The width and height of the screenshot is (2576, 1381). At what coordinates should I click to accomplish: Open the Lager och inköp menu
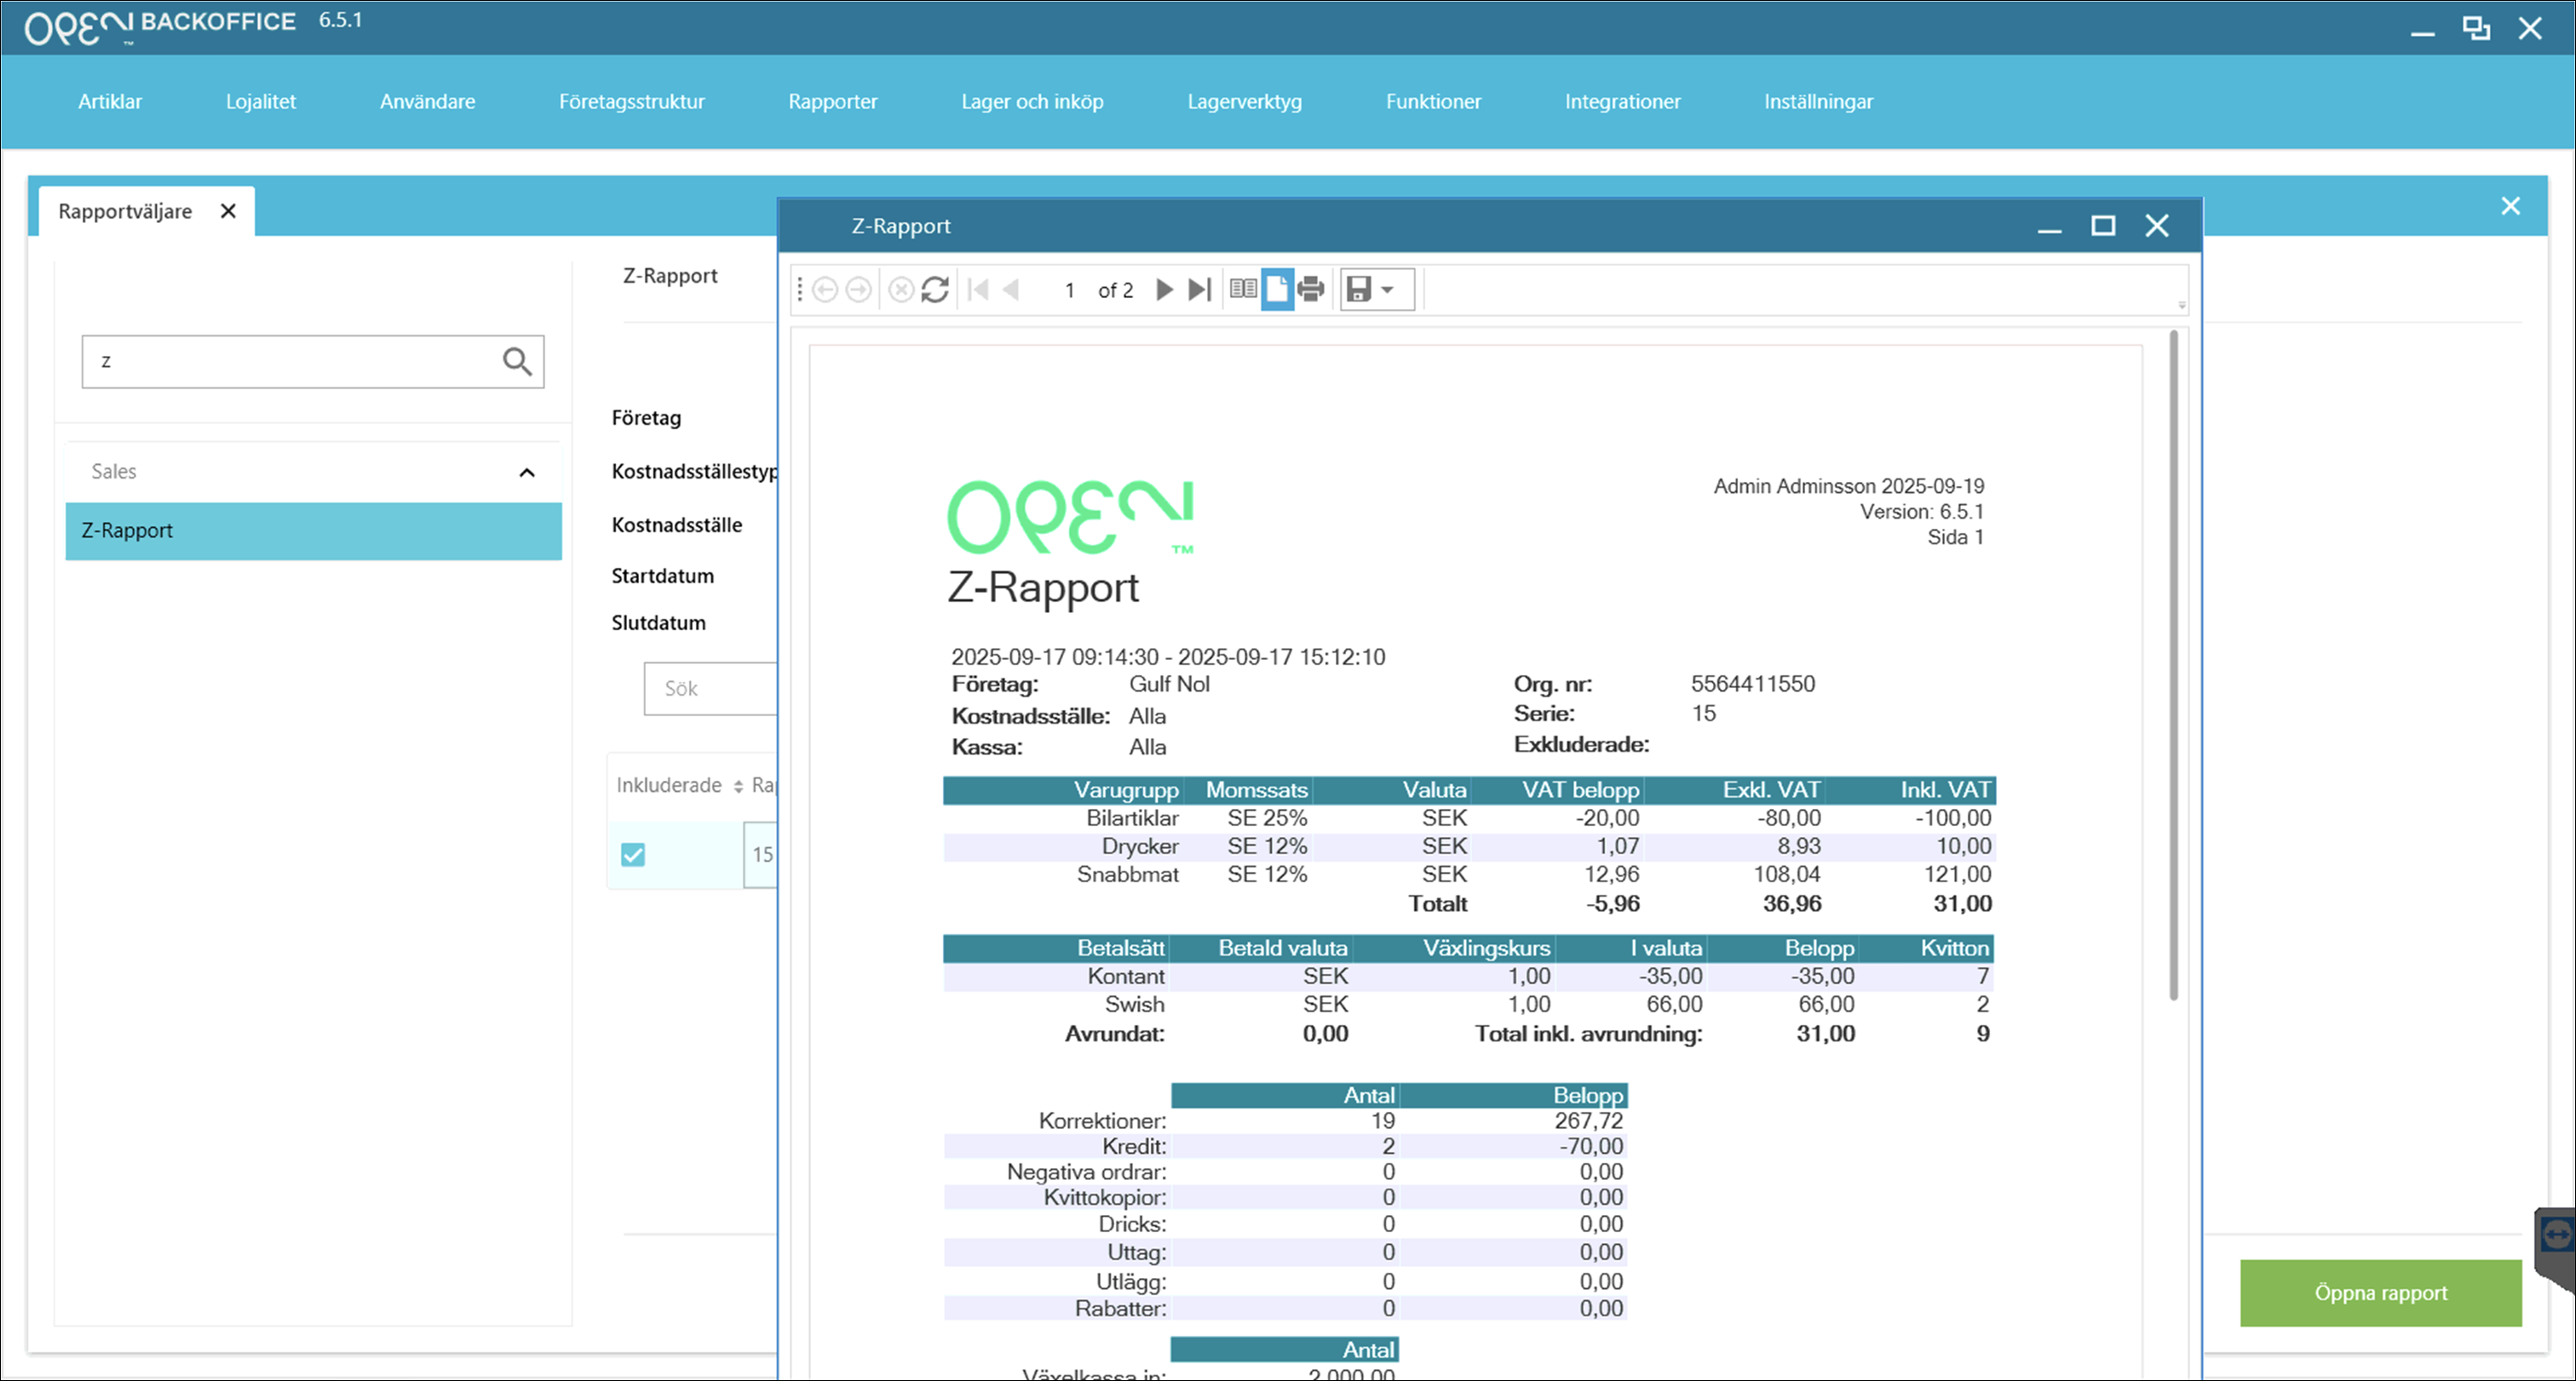tap(1032, 101)
